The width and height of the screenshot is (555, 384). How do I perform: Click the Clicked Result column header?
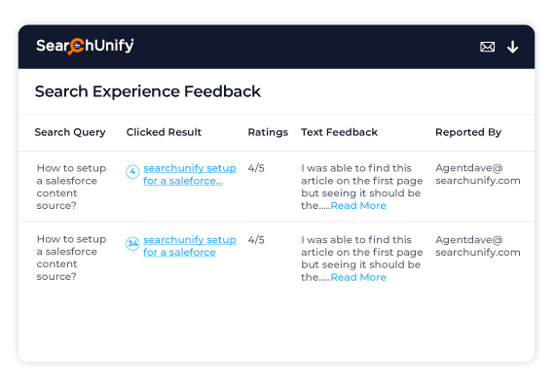164,132
